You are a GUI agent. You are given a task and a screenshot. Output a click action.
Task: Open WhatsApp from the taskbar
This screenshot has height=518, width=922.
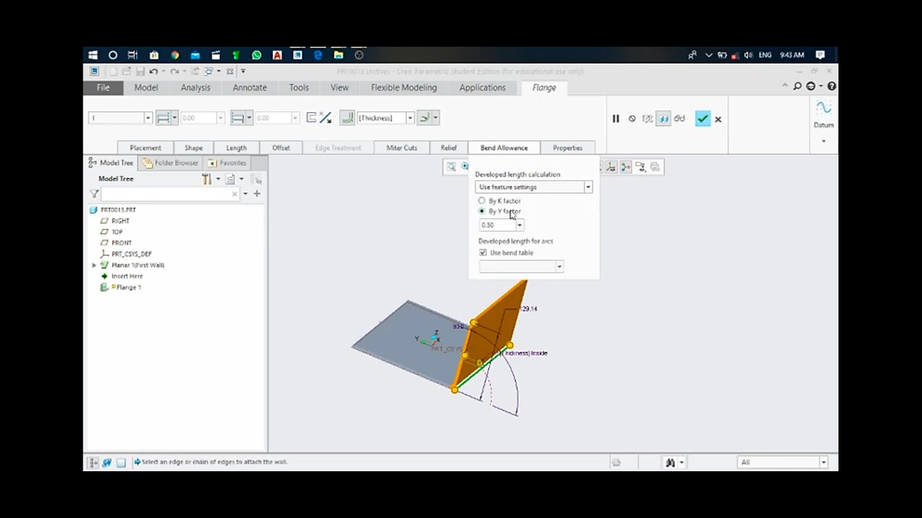tap(256, 55)
